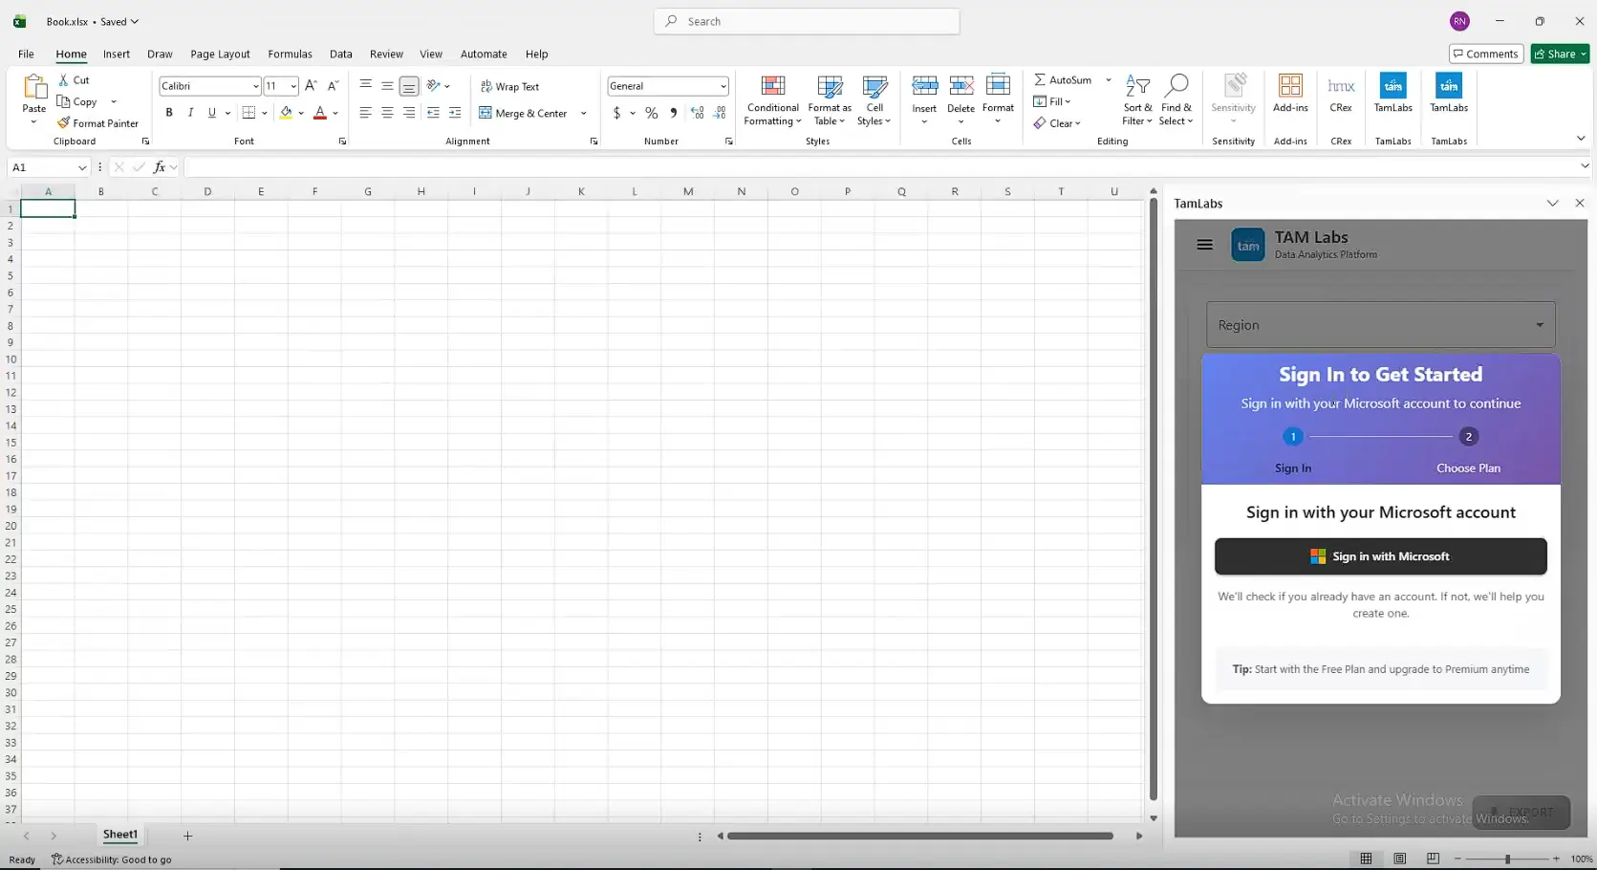Open the Formulas tab
This screenshot has width=1597, height=870.
pyautogui.click(x=290, y=54)
